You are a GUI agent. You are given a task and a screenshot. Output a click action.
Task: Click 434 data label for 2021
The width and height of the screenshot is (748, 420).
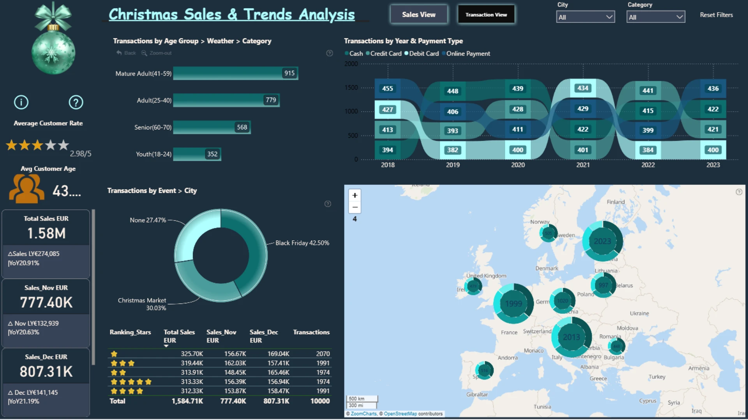[x=583, y=88]
